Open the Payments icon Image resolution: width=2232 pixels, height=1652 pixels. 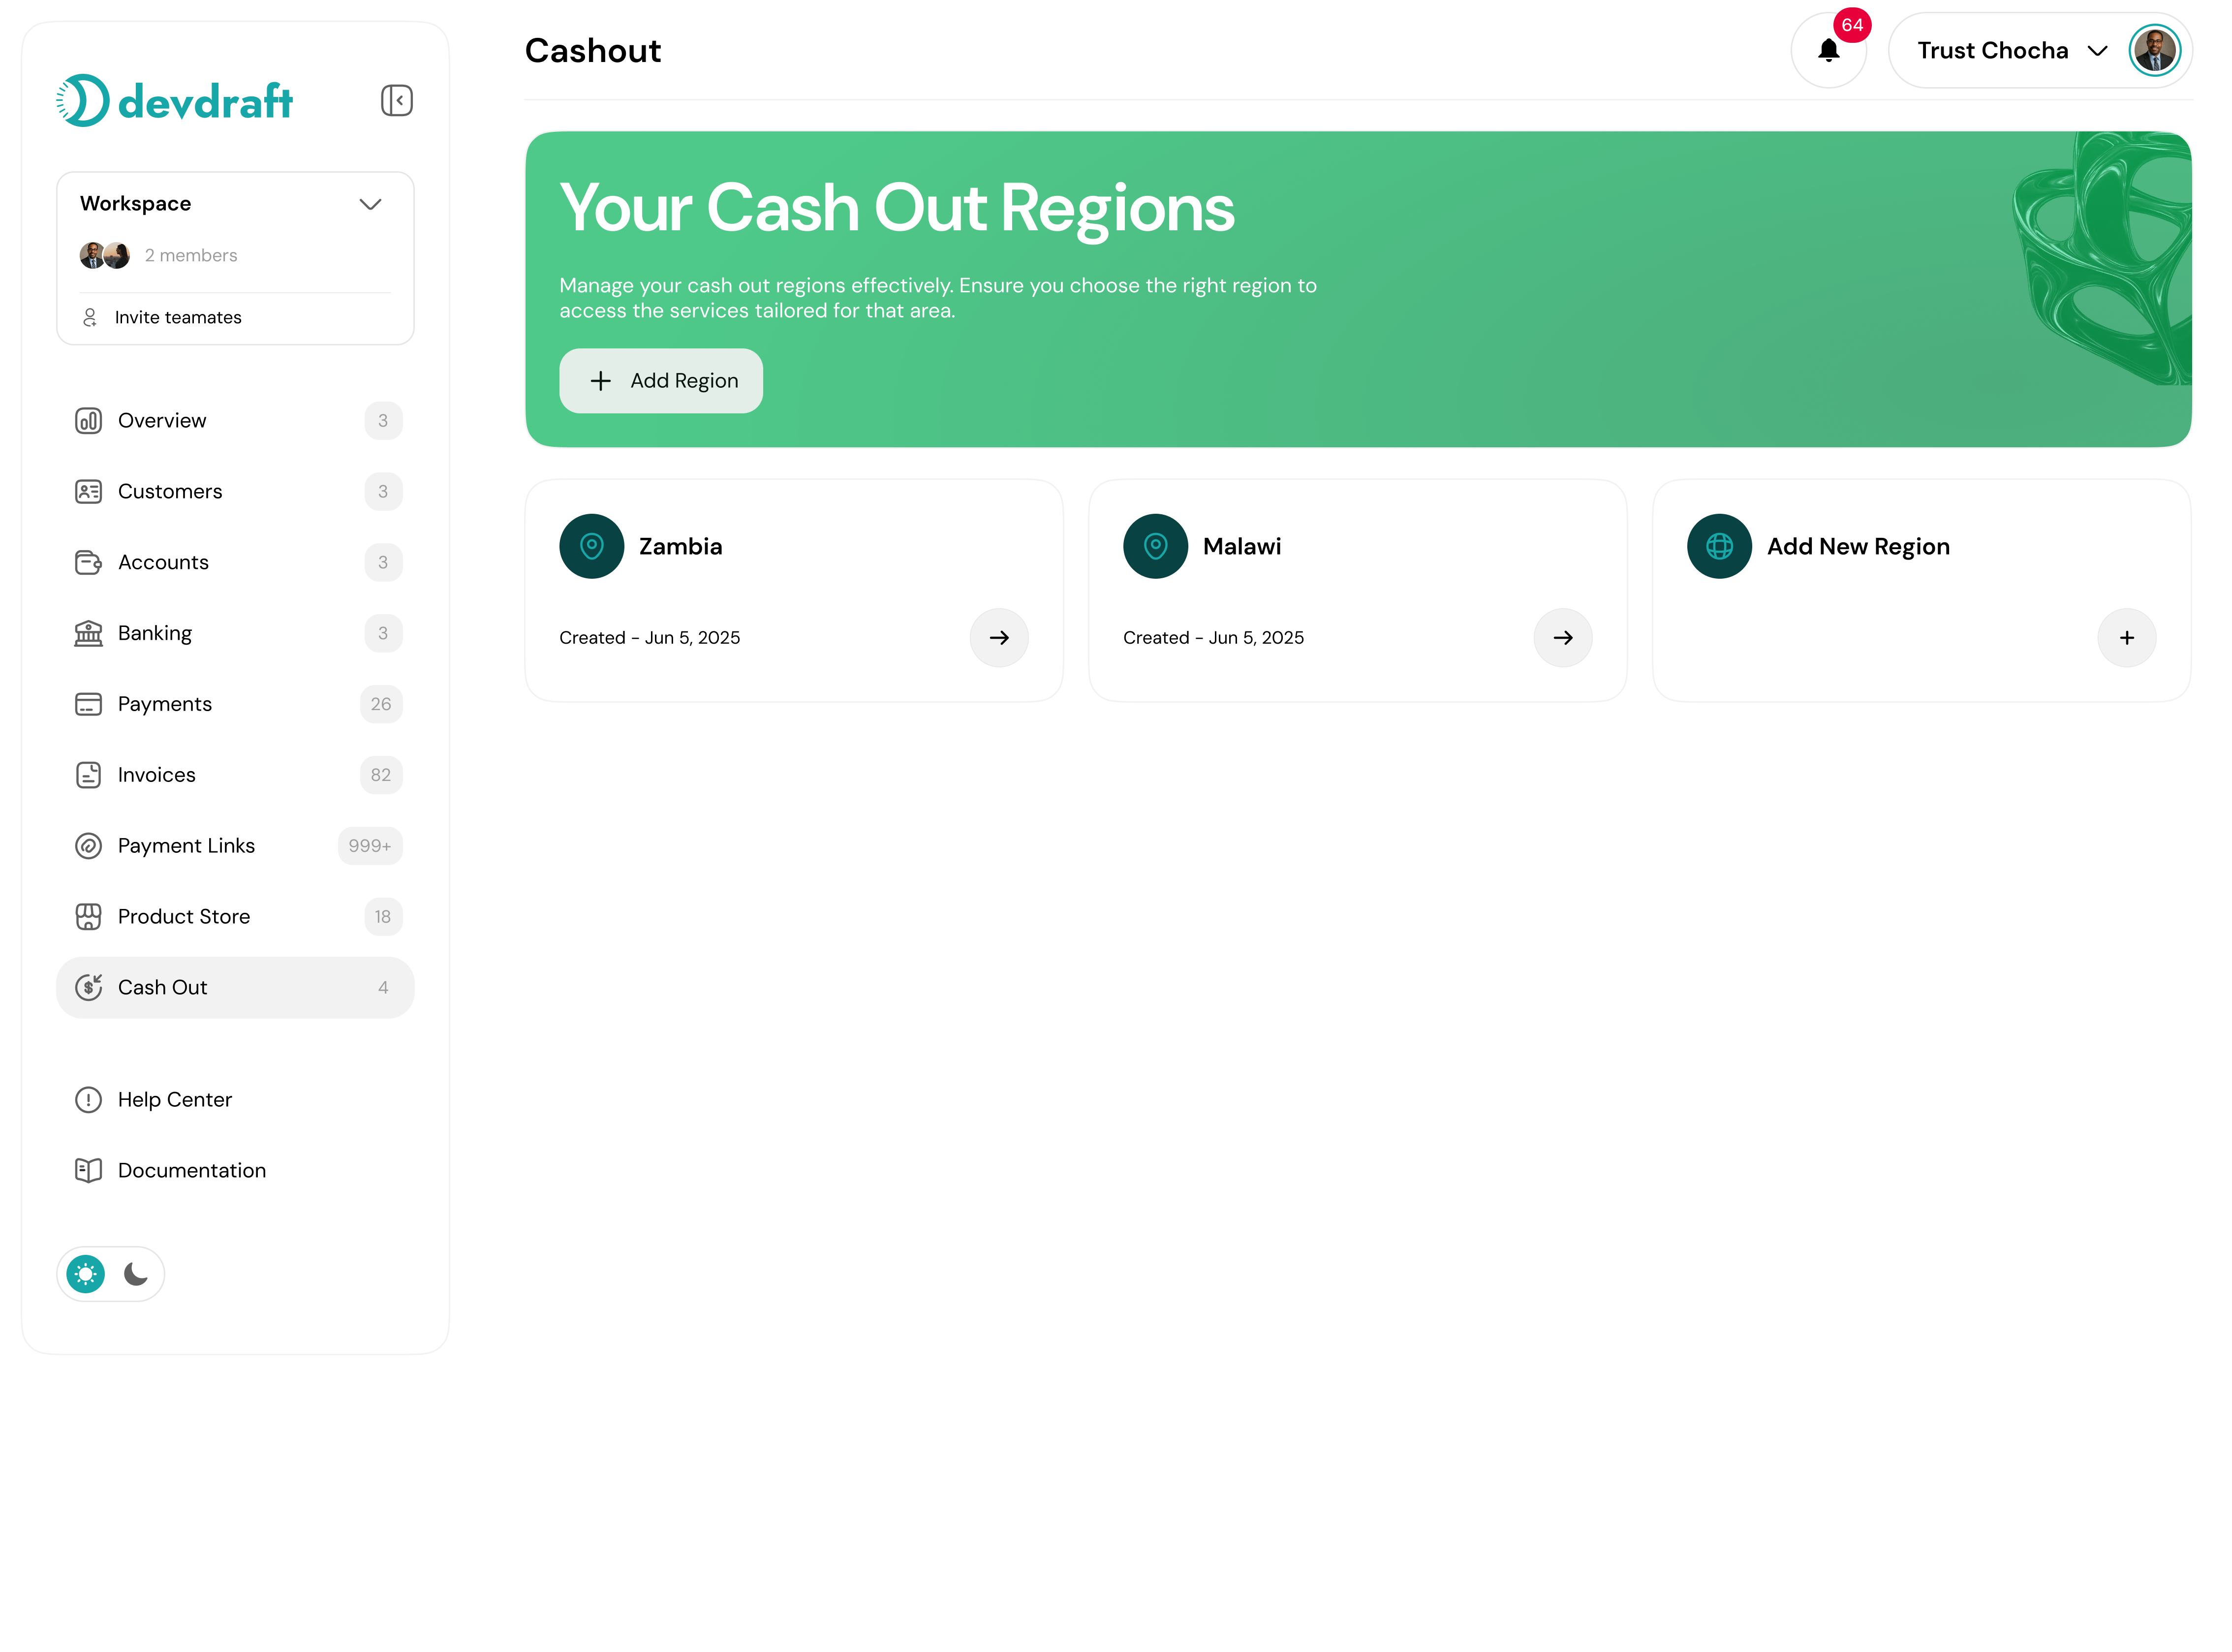click(89, 704)
